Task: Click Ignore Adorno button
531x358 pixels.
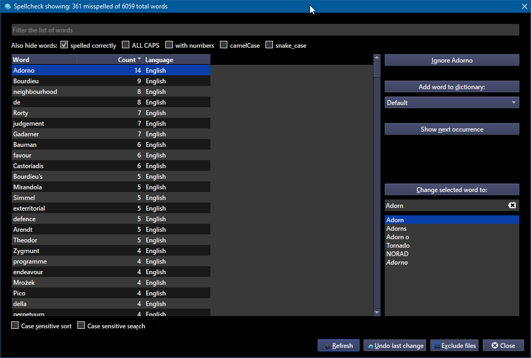Action: click(x=452, y=60)
